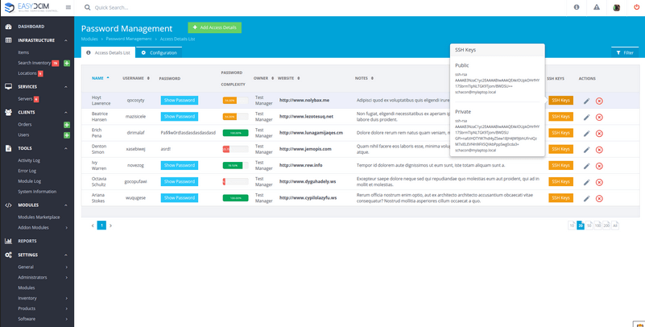Expand Administrators settings submenu
Viewport: 645px width, 327px height.
tap(68, 277)
